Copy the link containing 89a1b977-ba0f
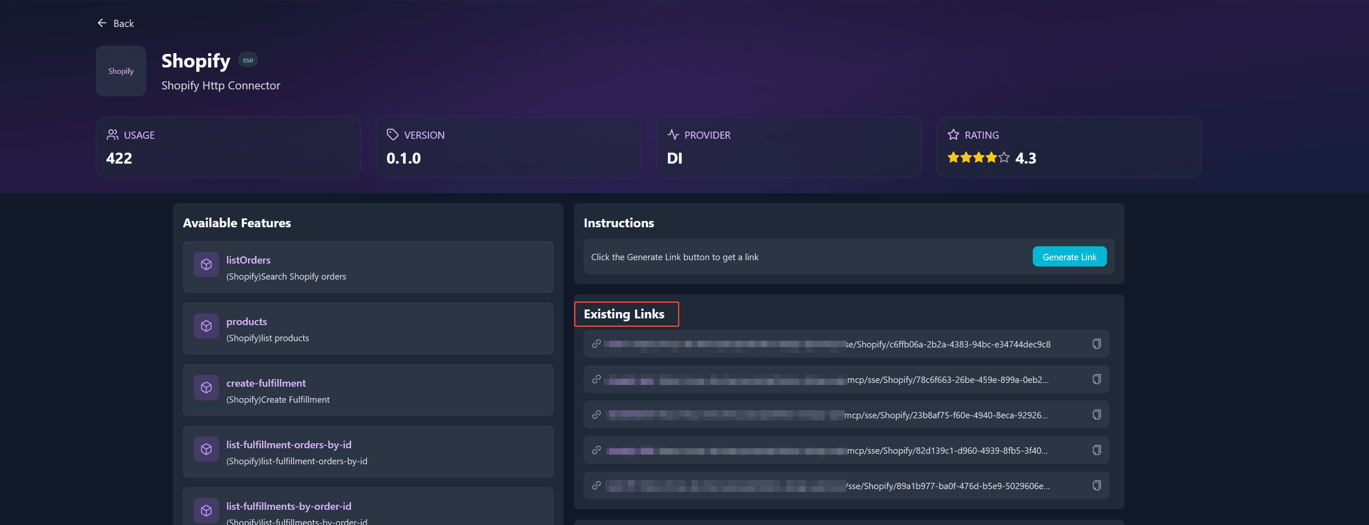The width and height of the screenshot is (1369, 525). 1096,486
